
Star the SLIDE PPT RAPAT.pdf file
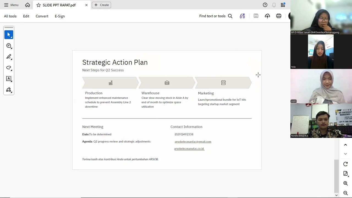38,5
